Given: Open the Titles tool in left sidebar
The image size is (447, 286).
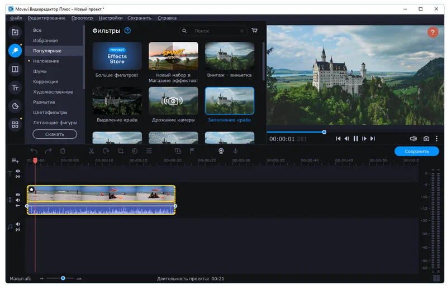Looking at the screenshot, I should click(x=15, y=88).
